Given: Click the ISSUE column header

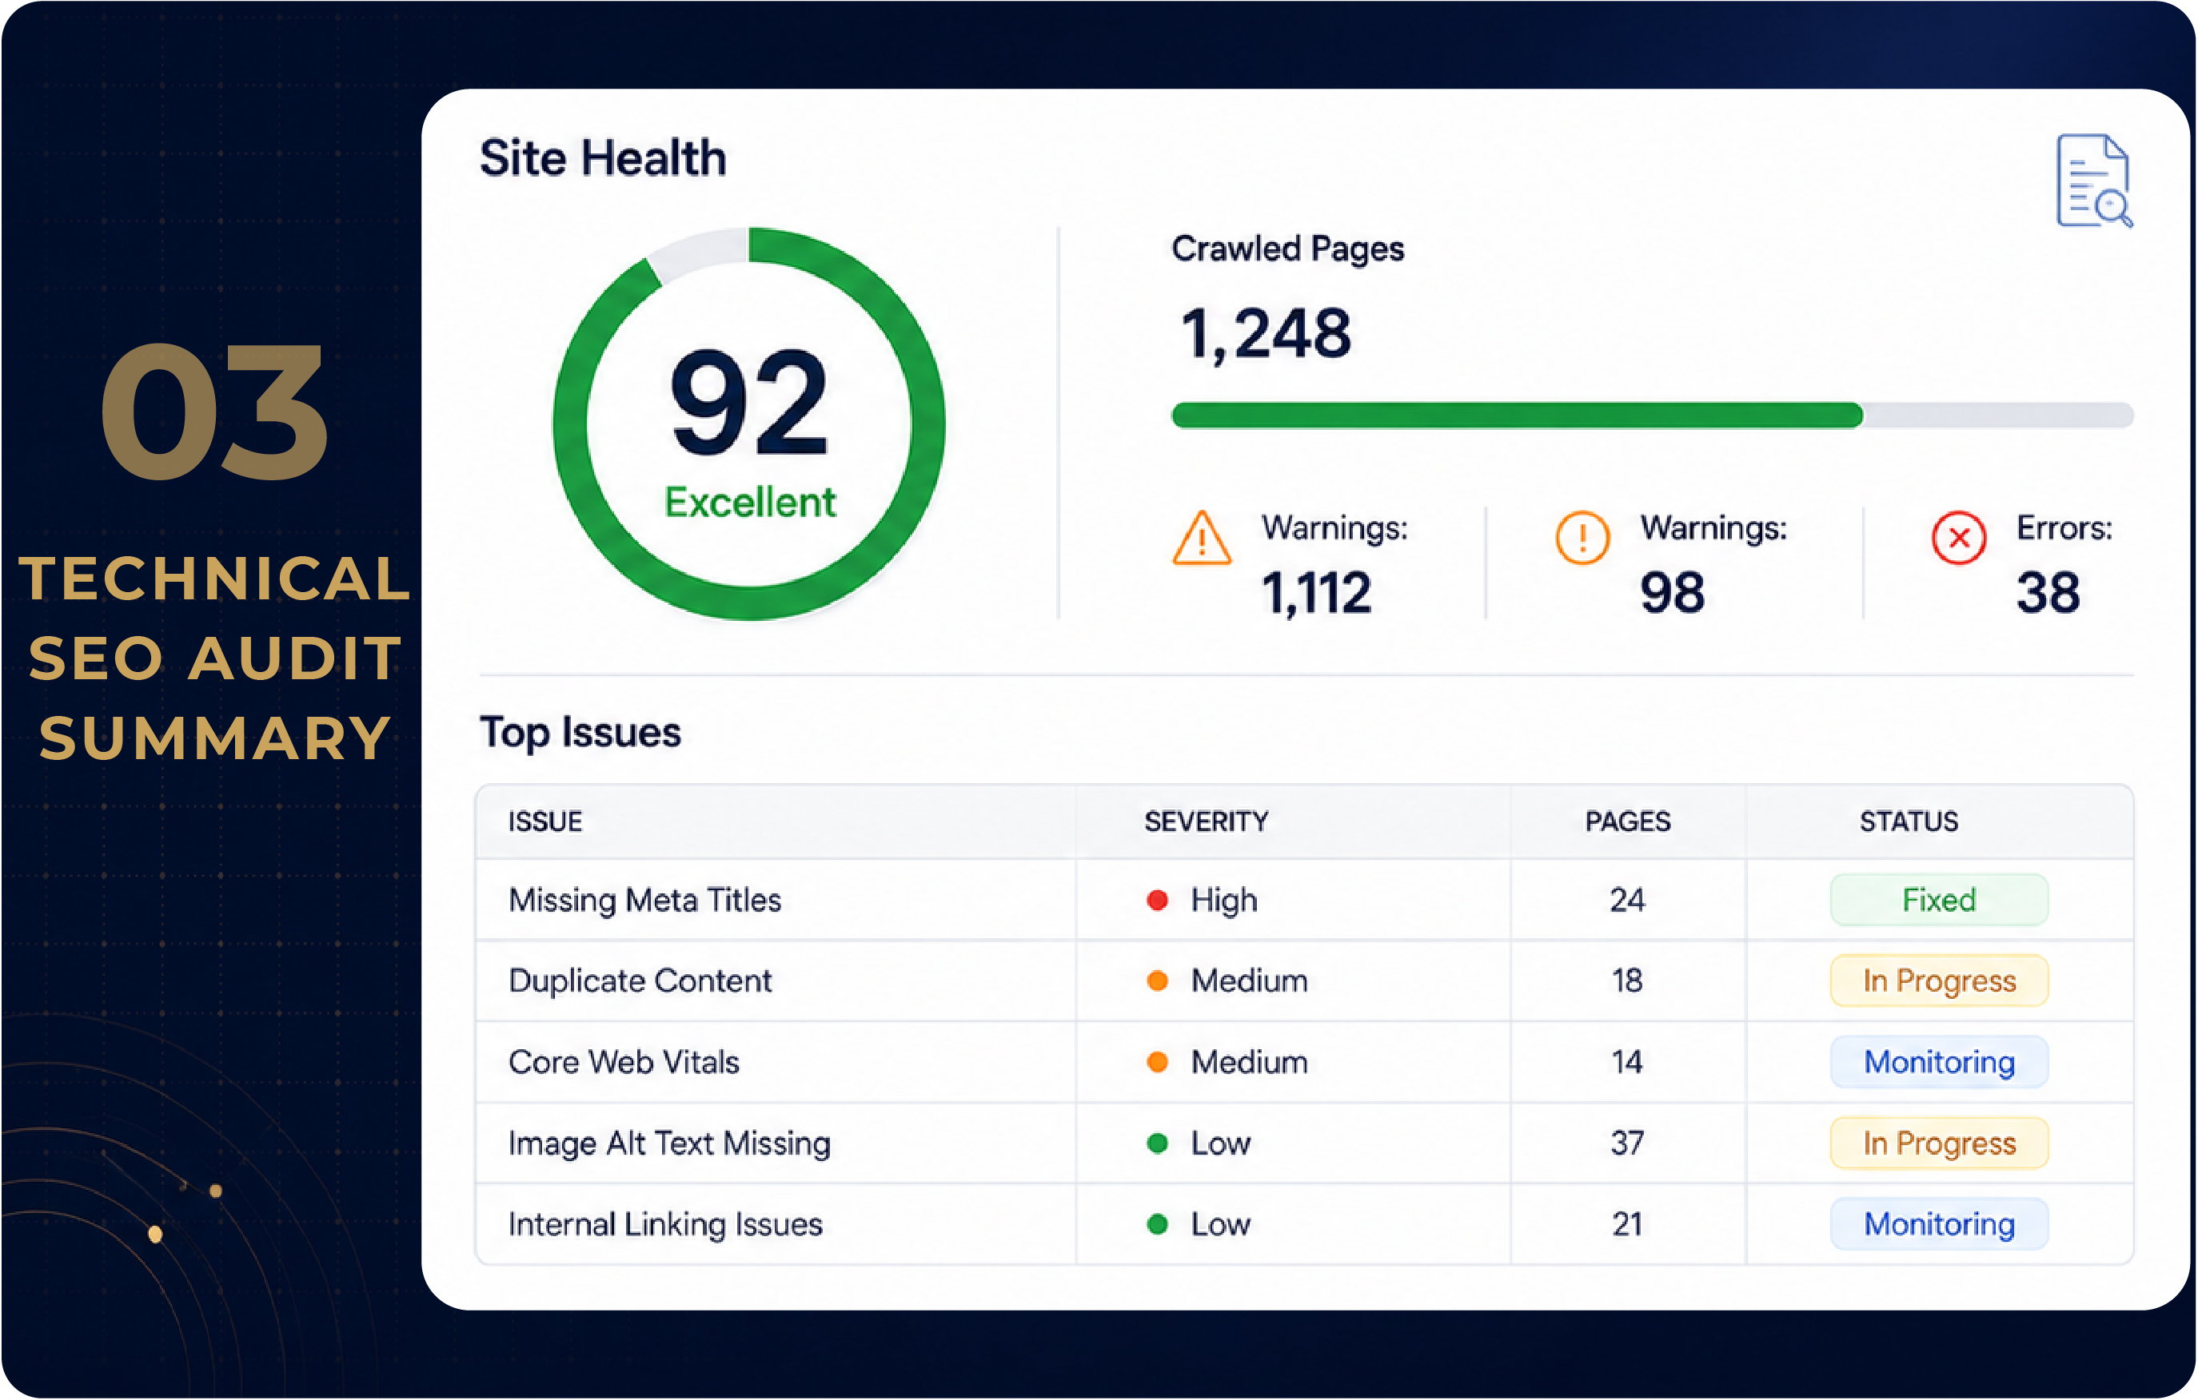Looking at the screenshot, I should pyautogui.click(x=545, y=821).
